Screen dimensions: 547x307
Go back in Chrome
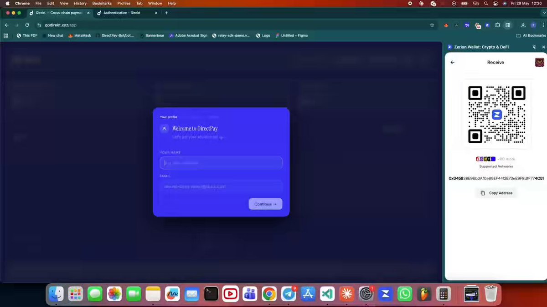click(7, 25)
